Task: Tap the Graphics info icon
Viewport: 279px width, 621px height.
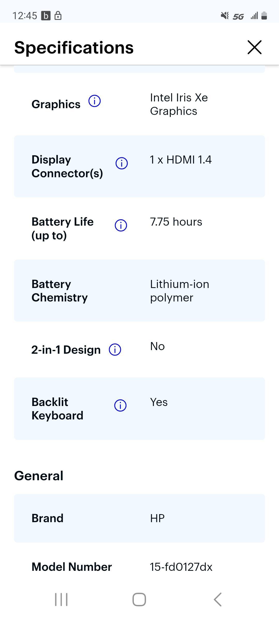Action: click(95, 101)
